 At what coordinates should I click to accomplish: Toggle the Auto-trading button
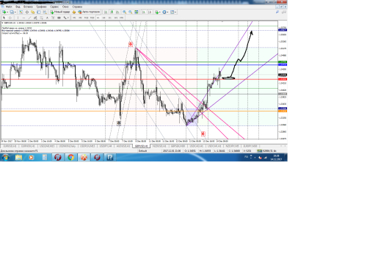coord(89,12)
